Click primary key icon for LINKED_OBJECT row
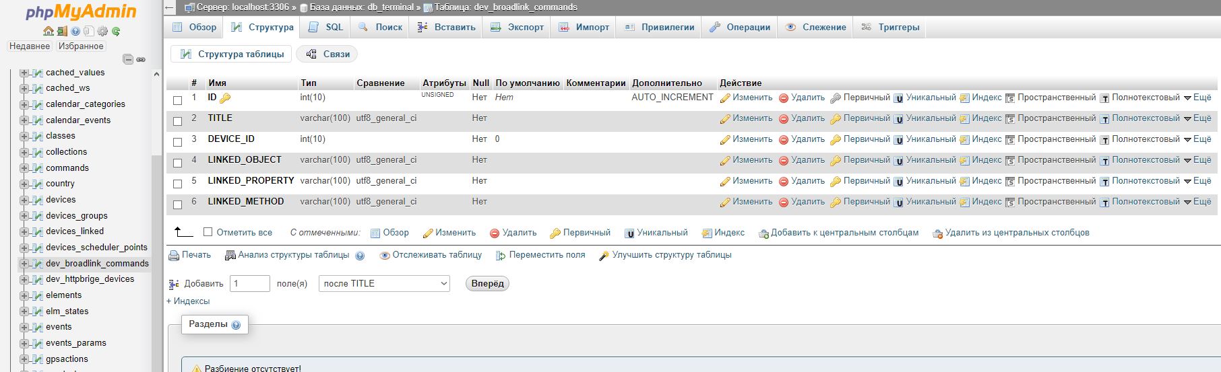The image size is (1221, 372). coord(836,160)
